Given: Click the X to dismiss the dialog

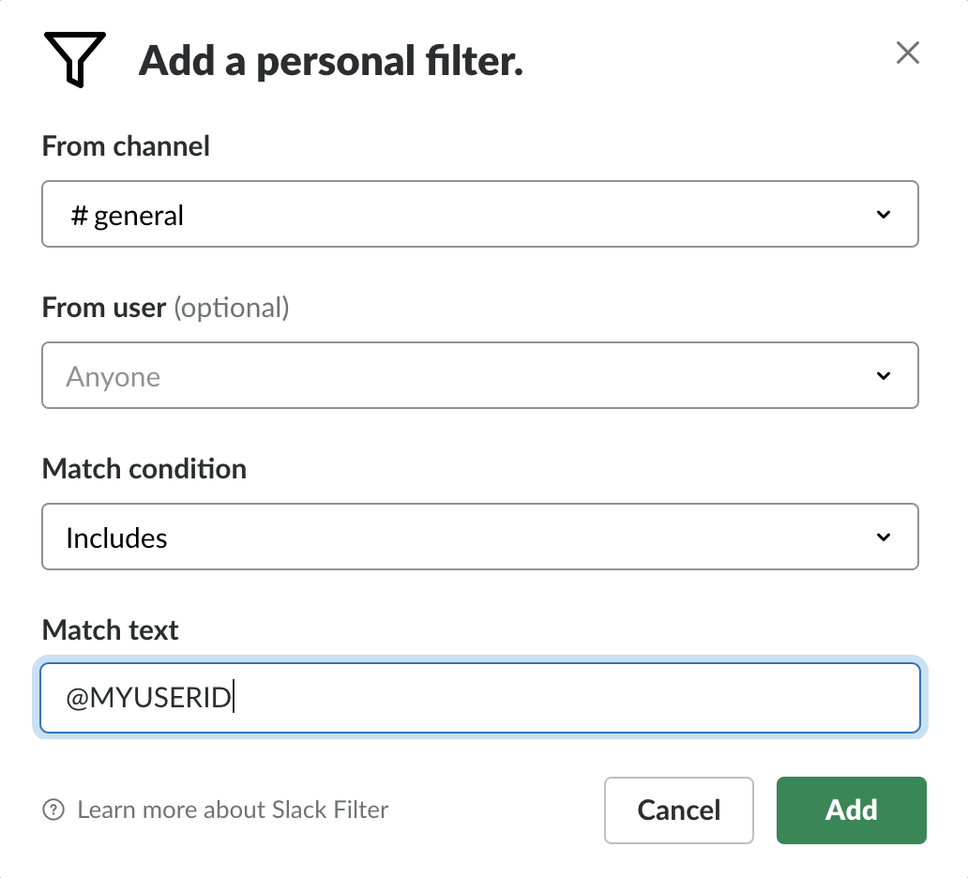Looking at the screenshot, I should [907, 53].
